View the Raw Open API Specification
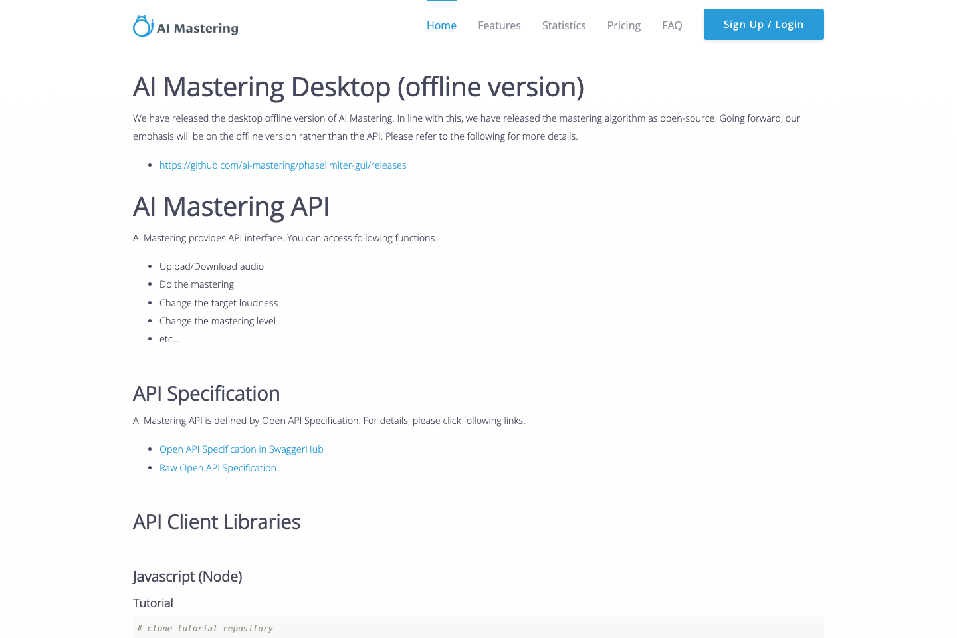The width and height of the screenshot is (957, 638). coord(217,467)
